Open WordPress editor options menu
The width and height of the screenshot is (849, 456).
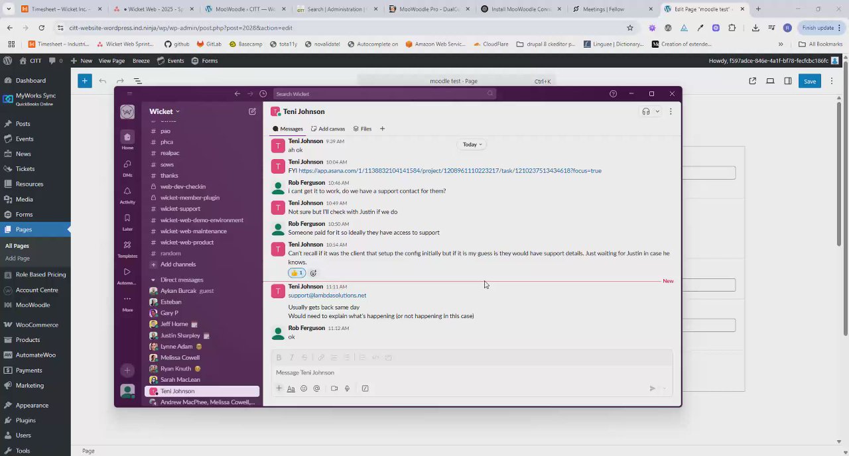(832, 81)
